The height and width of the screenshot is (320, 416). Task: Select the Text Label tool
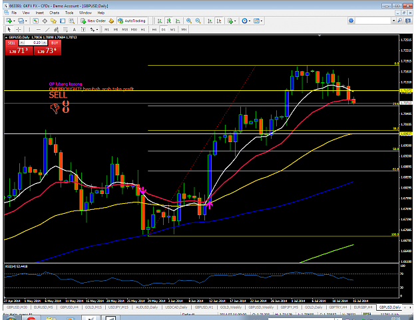(x=83, y=29)
